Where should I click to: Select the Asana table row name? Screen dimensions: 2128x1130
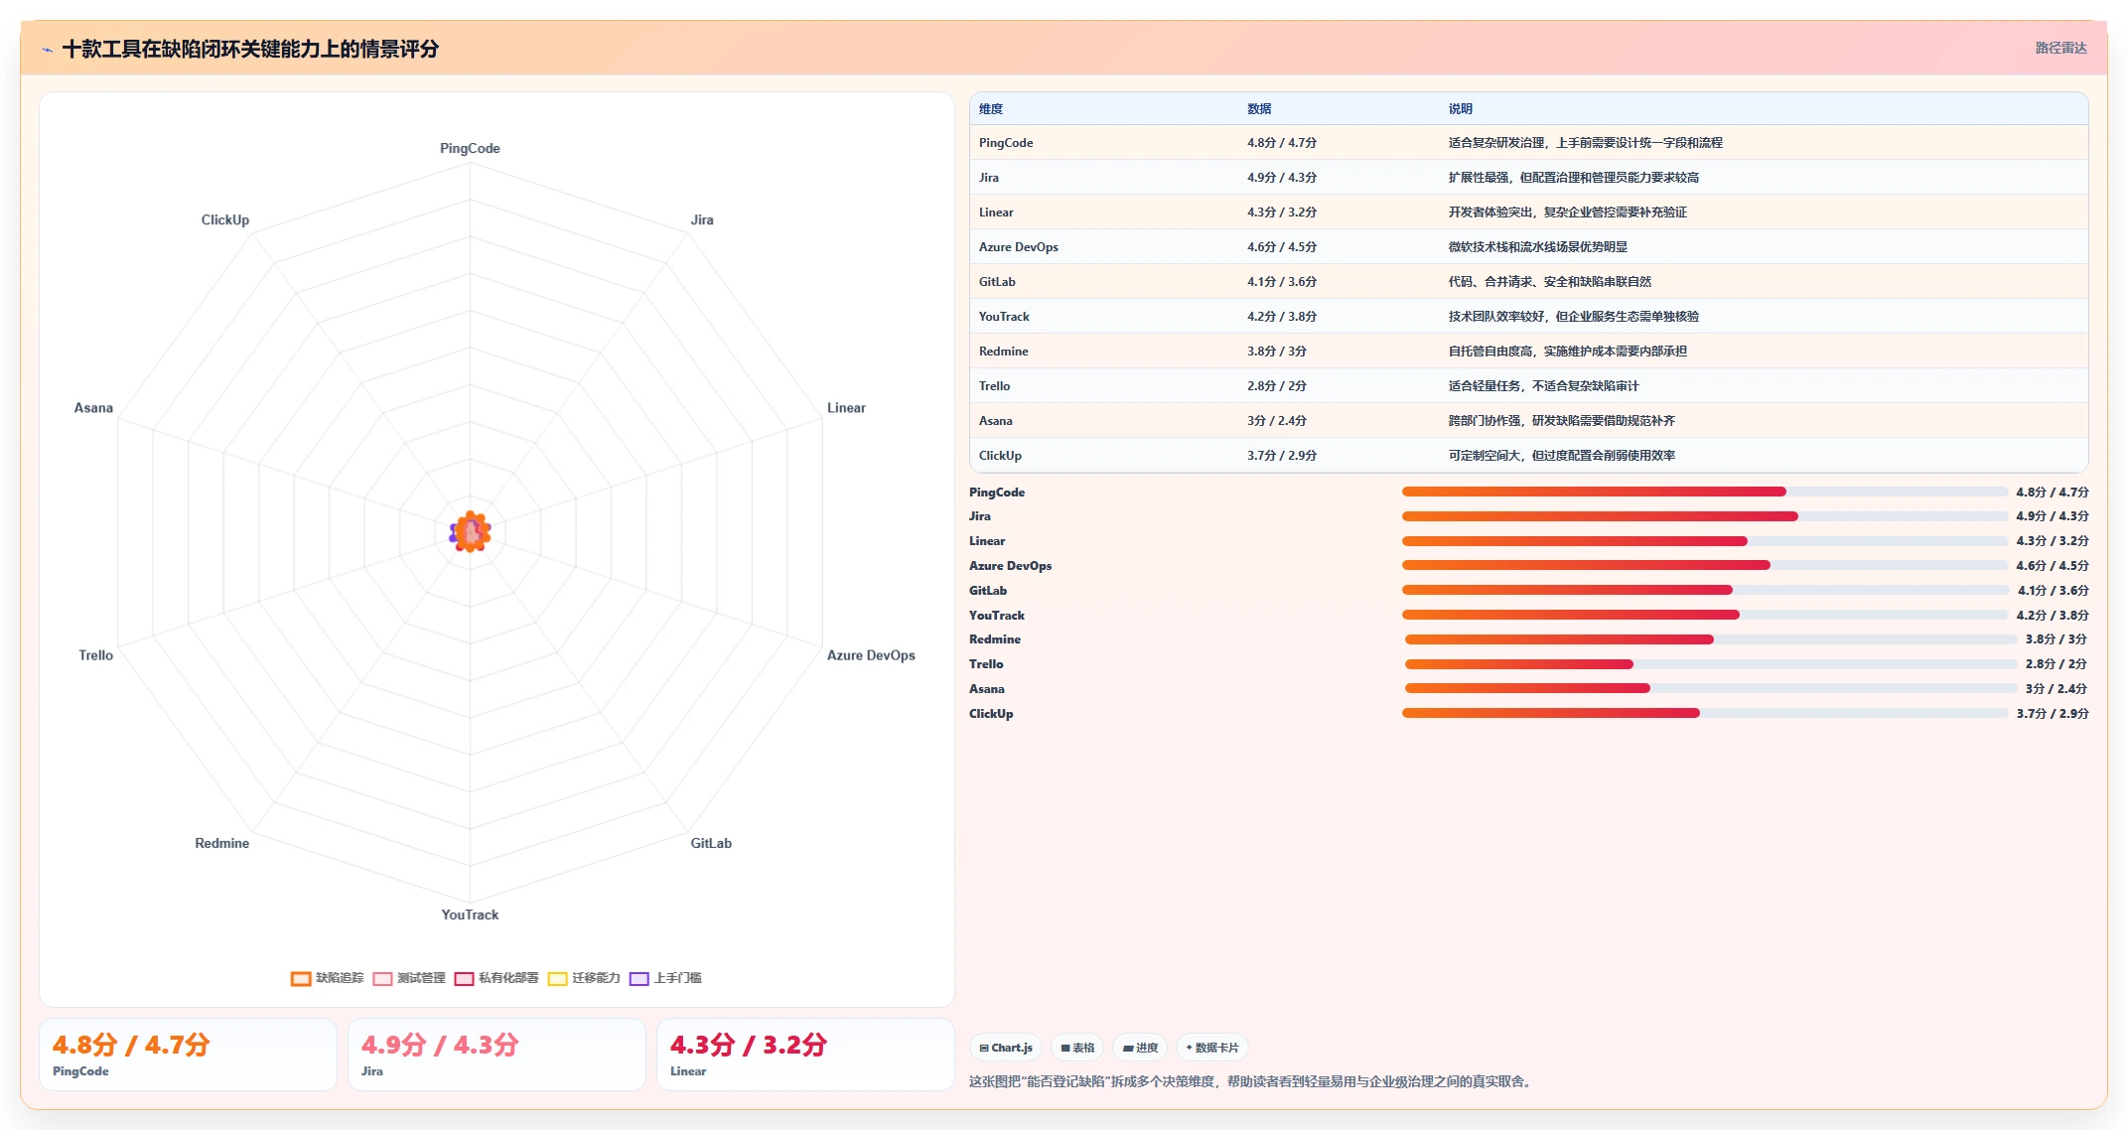[995, 421]
